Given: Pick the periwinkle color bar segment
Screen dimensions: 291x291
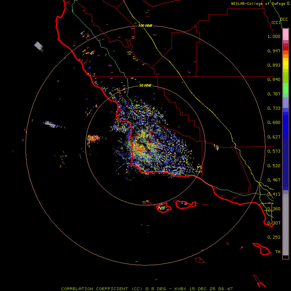Looking at the screenshot, I should tap(286, 103).
